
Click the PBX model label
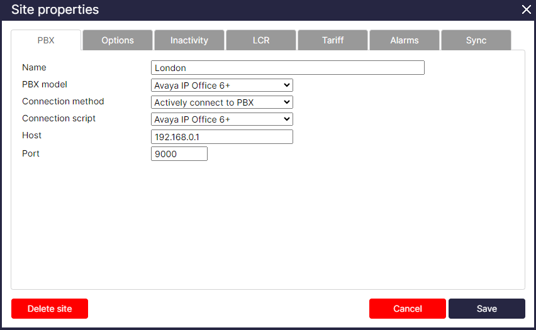(x=45, y=84)
